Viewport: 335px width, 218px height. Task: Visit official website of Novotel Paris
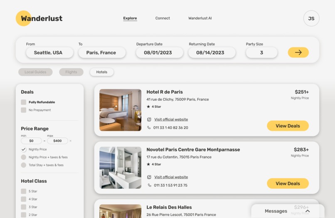(171, 177)
